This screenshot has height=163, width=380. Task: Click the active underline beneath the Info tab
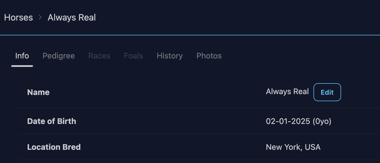(22, 66)
